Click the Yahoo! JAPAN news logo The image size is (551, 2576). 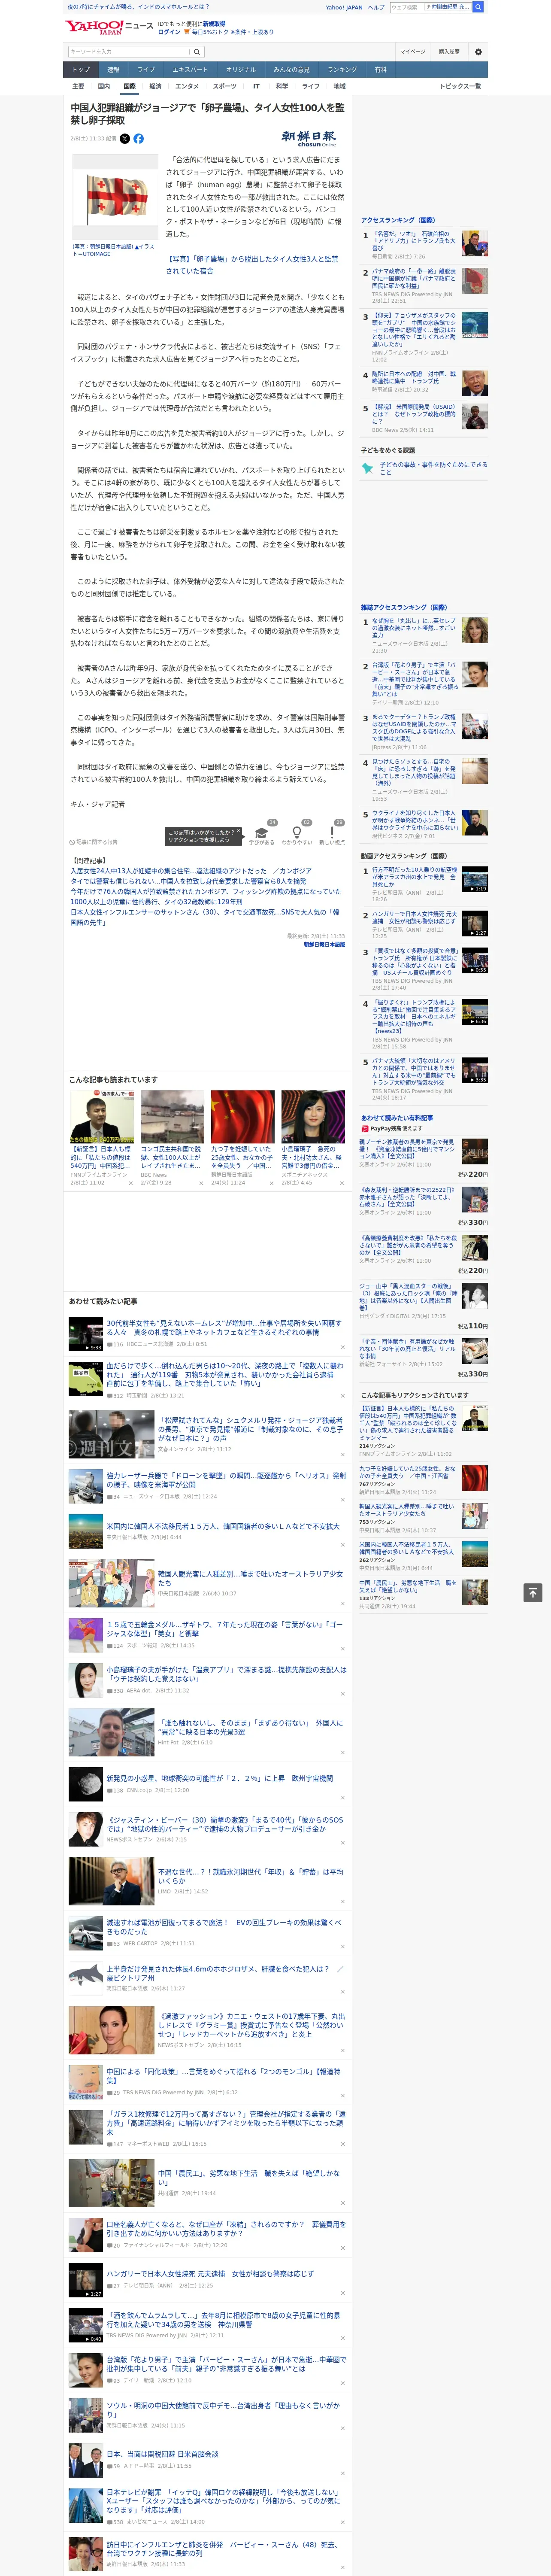[109, 27]
